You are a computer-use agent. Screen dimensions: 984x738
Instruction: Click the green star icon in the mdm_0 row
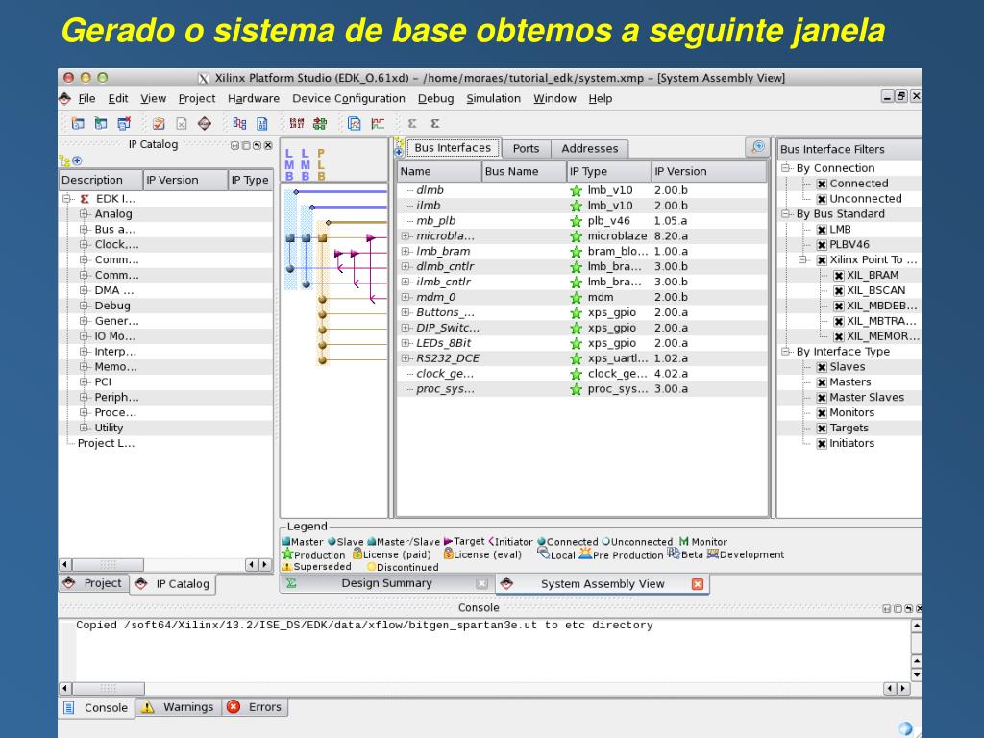click(x=577, y=298)
